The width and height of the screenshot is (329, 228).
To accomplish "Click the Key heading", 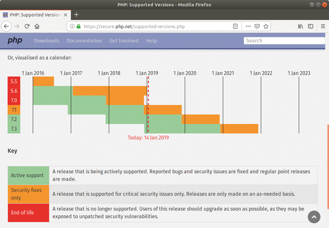I will (13, 151).
